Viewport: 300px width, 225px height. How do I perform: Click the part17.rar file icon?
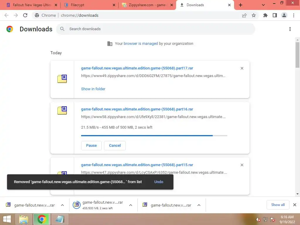click(62, 79)
